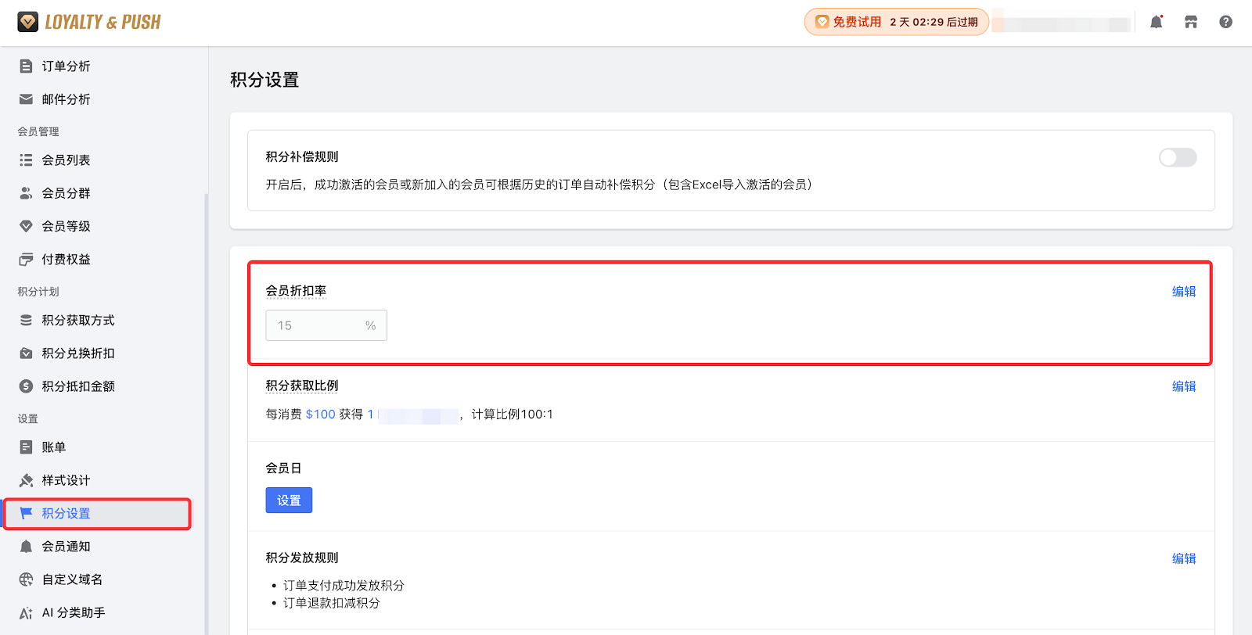Click the notification bell icon

1156,22
